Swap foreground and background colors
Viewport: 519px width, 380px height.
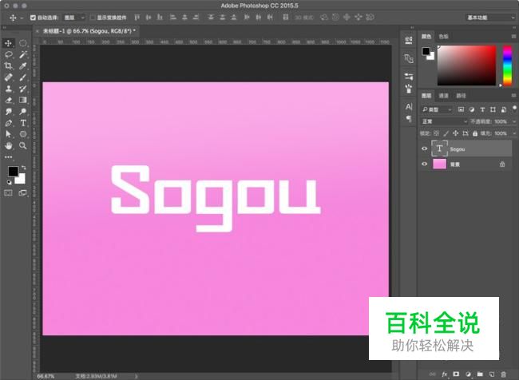[23, 168]
